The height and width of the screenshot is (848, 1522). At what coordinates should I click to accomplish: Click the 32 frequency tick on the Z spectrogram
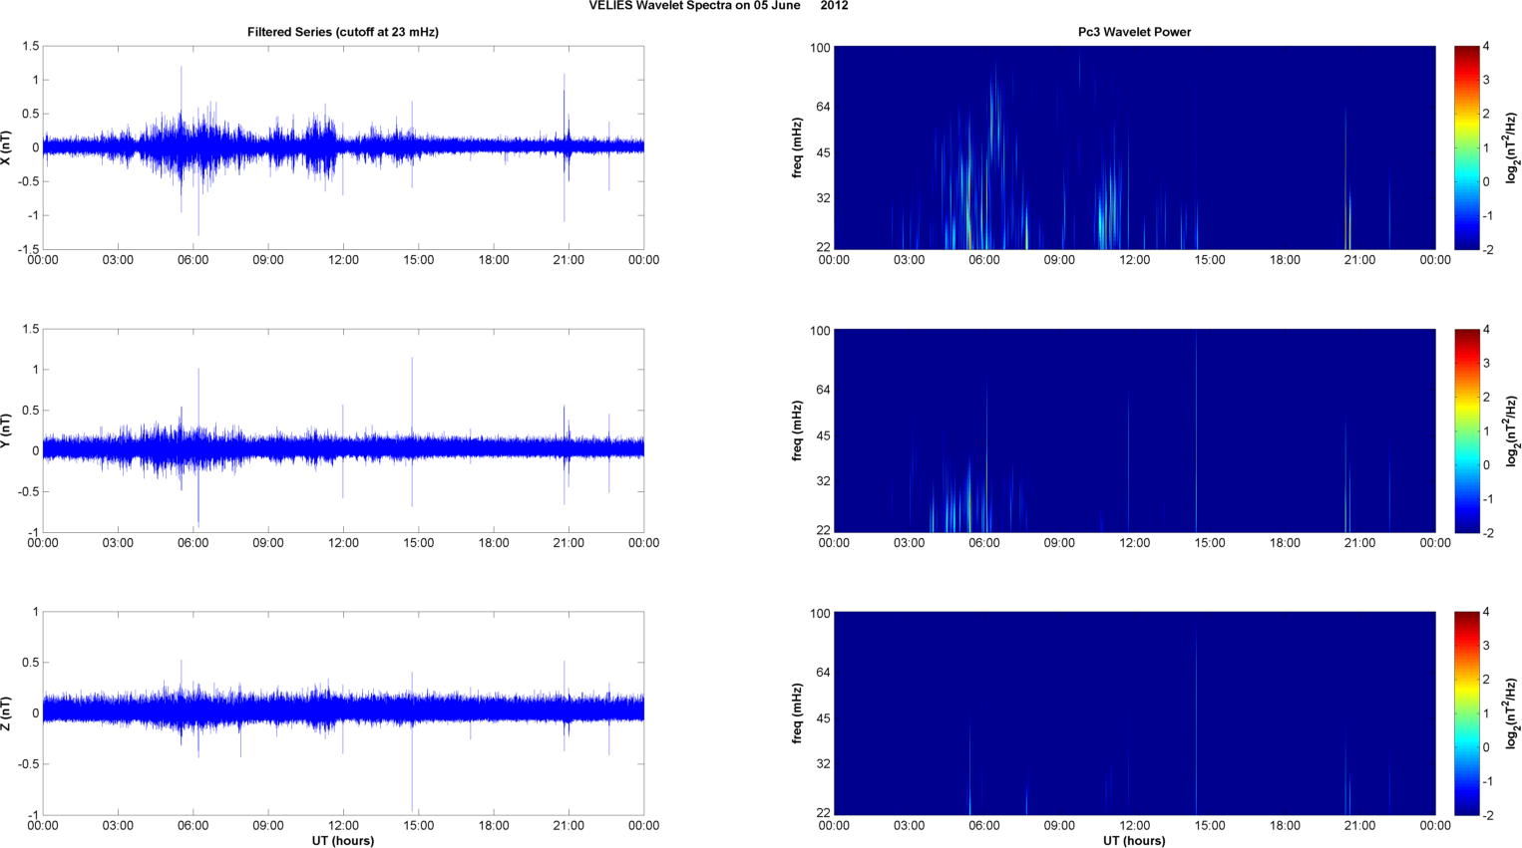[x=823, y=764]
